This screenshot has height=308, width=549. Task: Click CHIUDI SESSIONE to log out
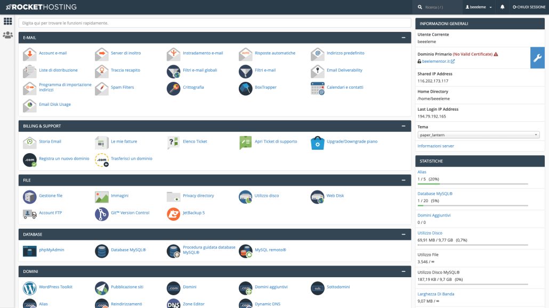pyautogui.click(x=530, y=7)
